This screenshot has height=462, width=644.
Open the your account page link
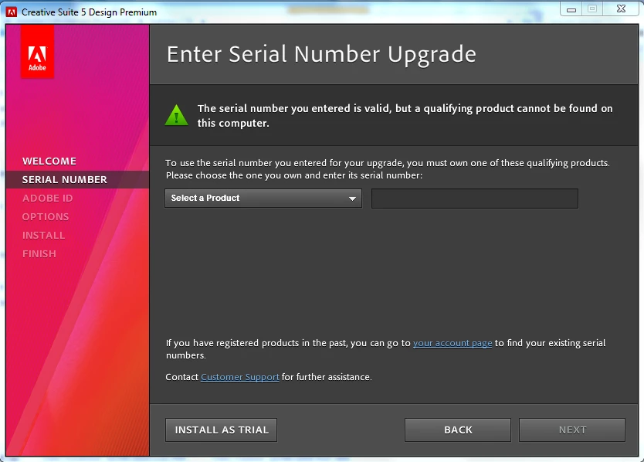pyautogui.click(x=452, y=343)
